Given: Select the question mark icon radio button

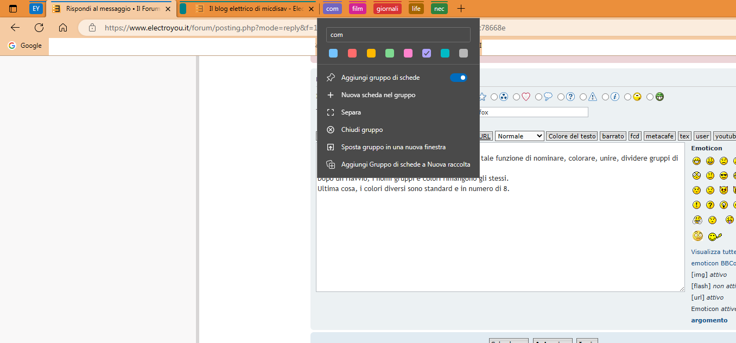Looking at the screenshot, I should click(561, 97).
